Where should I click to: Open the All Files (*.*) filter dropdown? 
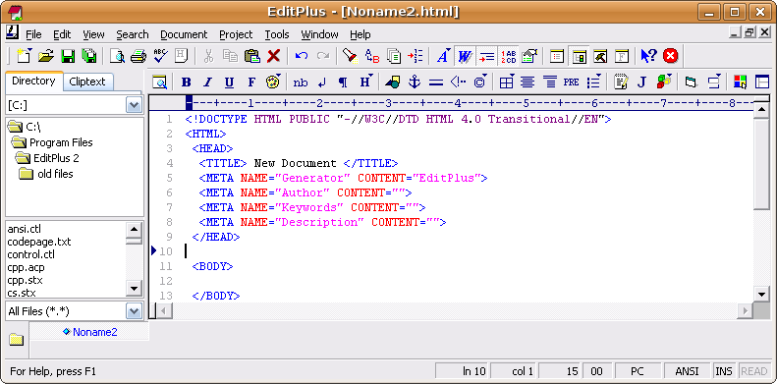coord(134,311)
